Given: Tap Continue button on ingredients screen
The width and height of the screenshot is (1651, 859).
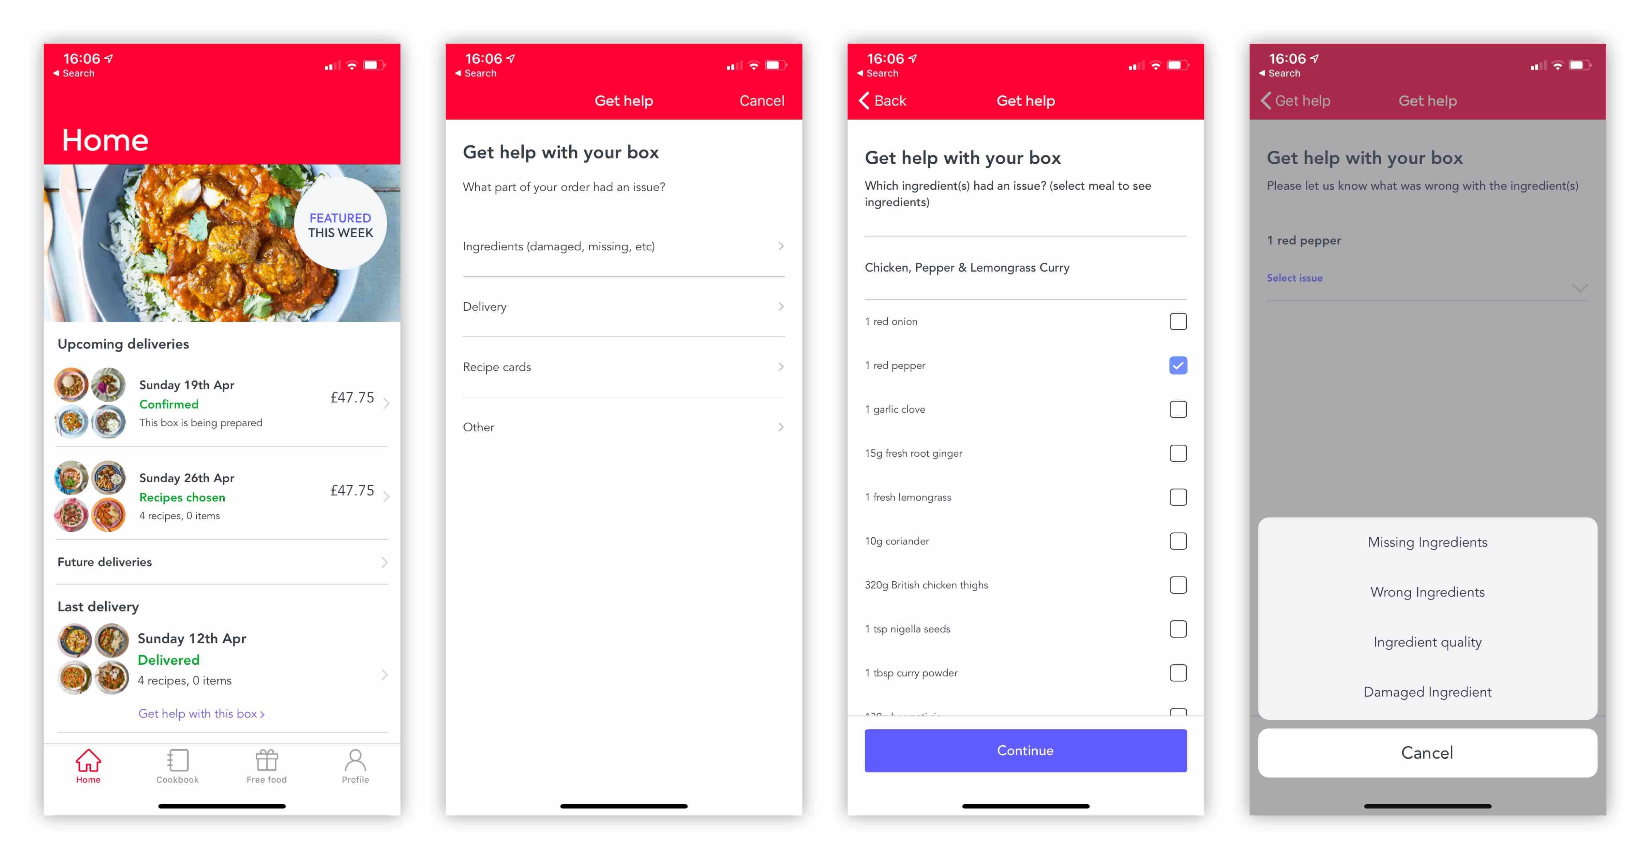Looking at the screenshot, I should pyautogui.click(x=1025, y=750).
